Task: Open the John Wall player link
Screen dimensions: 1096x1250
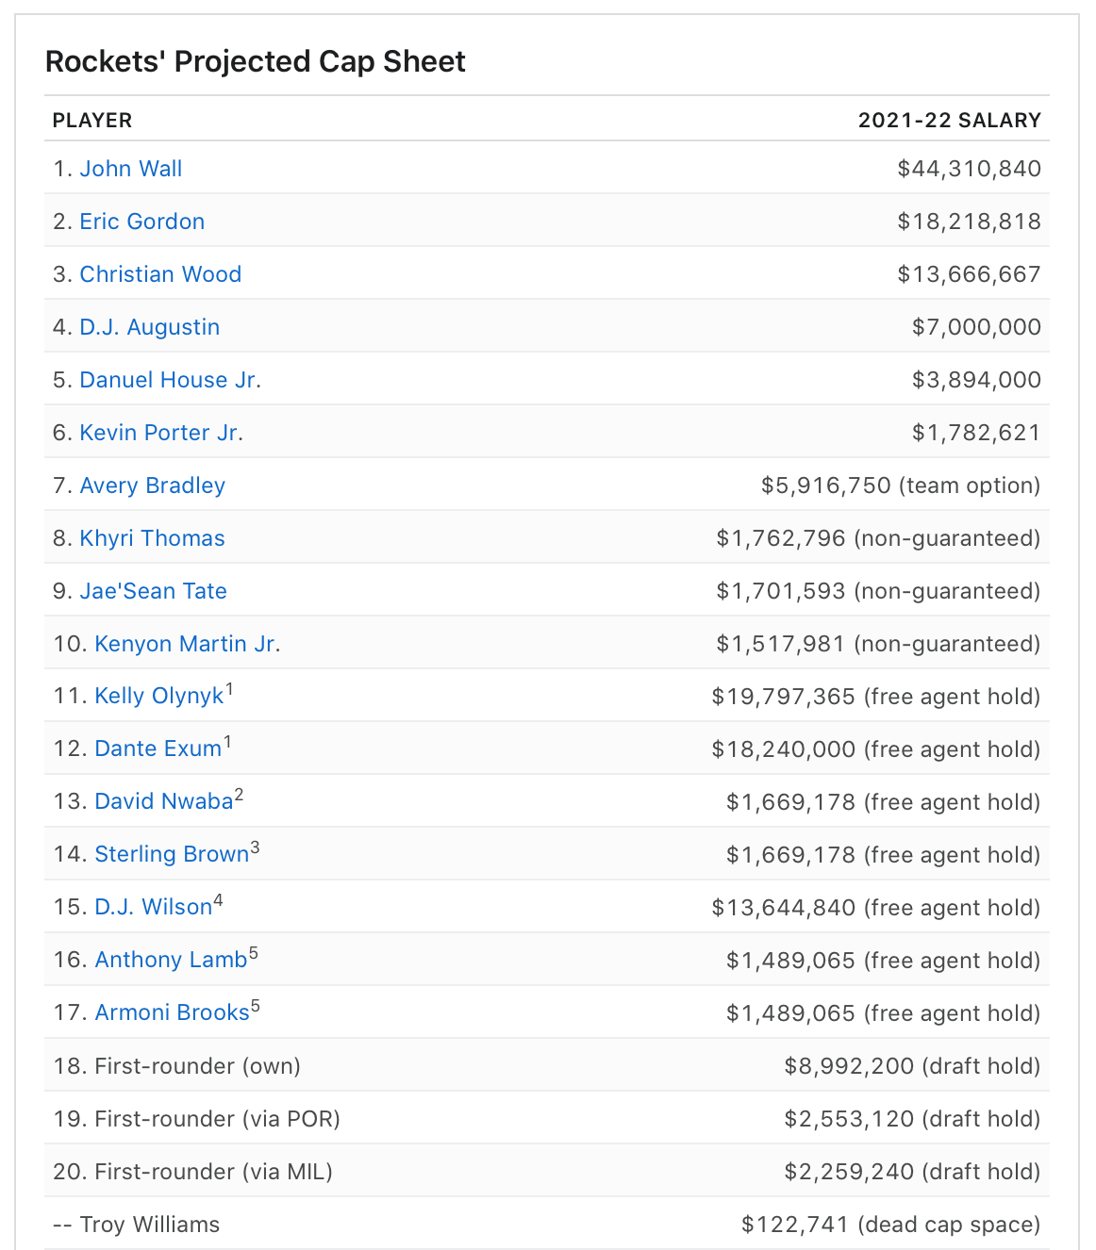Action: point(131,169)
